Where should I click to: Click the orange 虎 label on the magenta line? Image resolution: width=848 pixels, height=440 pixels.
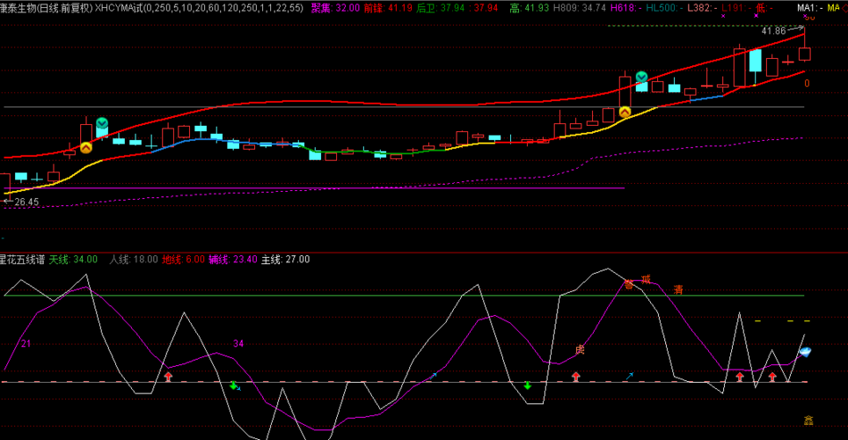click(x=580, y=349)
